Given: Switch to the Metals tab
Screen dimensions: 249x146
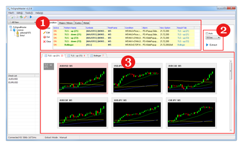Looking at the screenshot, I should click(x=86, y=23).
